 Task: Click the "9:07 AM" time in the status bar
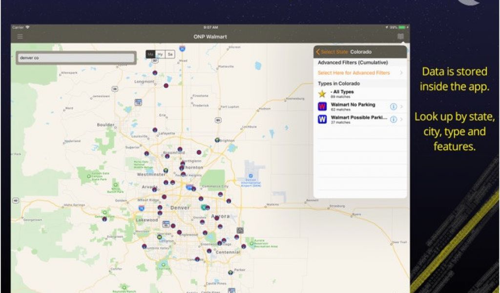click(x=210, y=27)
